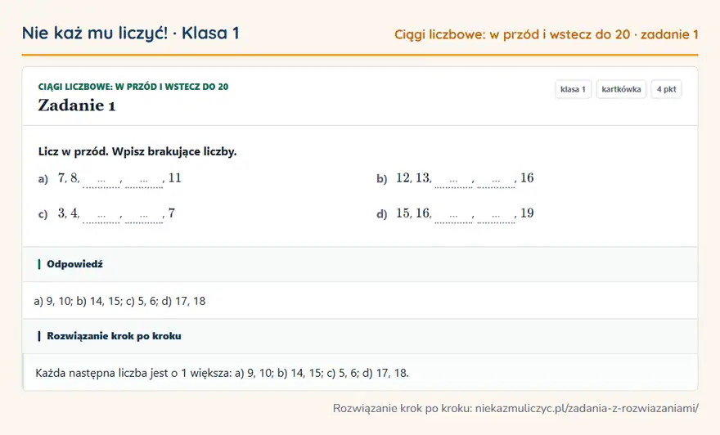The image size is (720, 435).
Task: Click the 'b)' label of the second sequence
Action: (x=382, y=179)
